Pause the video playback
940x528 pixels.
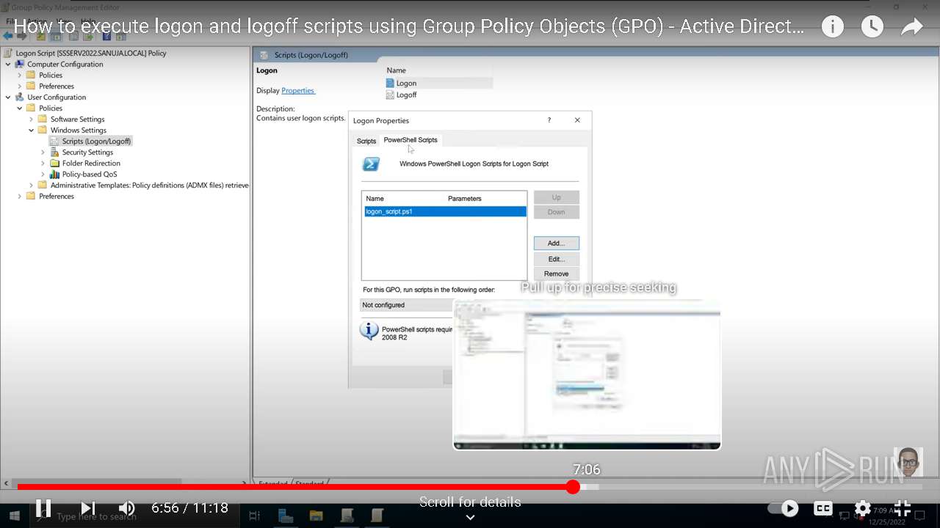[43, 507]
